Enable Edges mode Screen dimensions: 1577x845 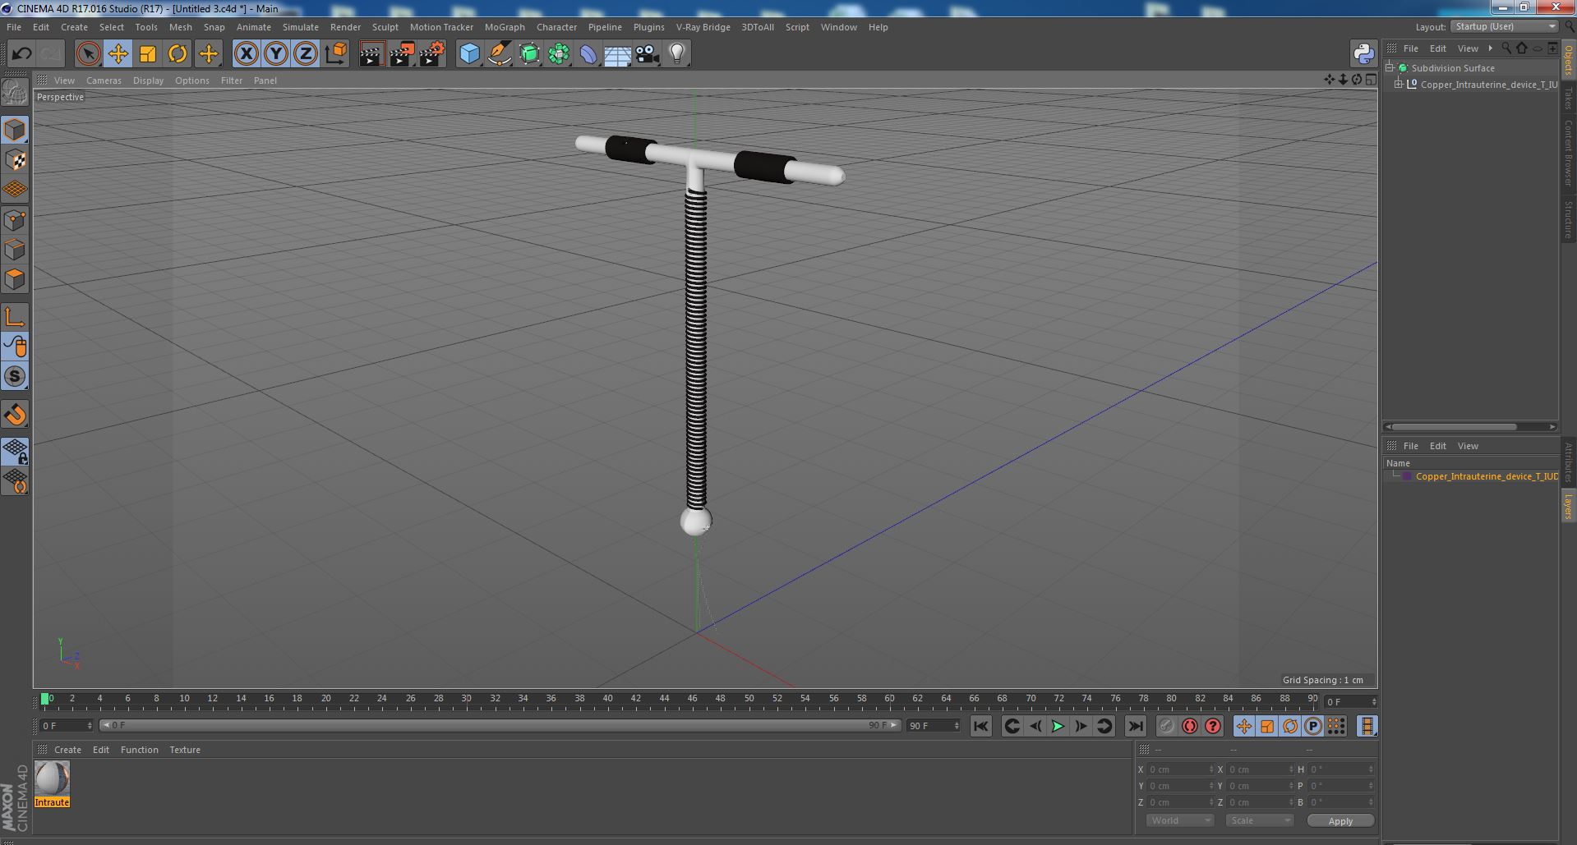[x=15, y=250]
